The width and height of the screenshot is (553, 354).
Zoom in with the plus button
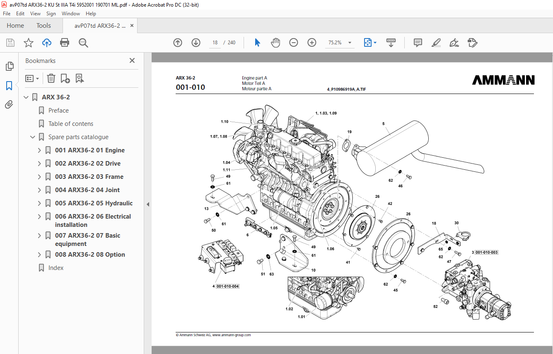pos(312,43)
